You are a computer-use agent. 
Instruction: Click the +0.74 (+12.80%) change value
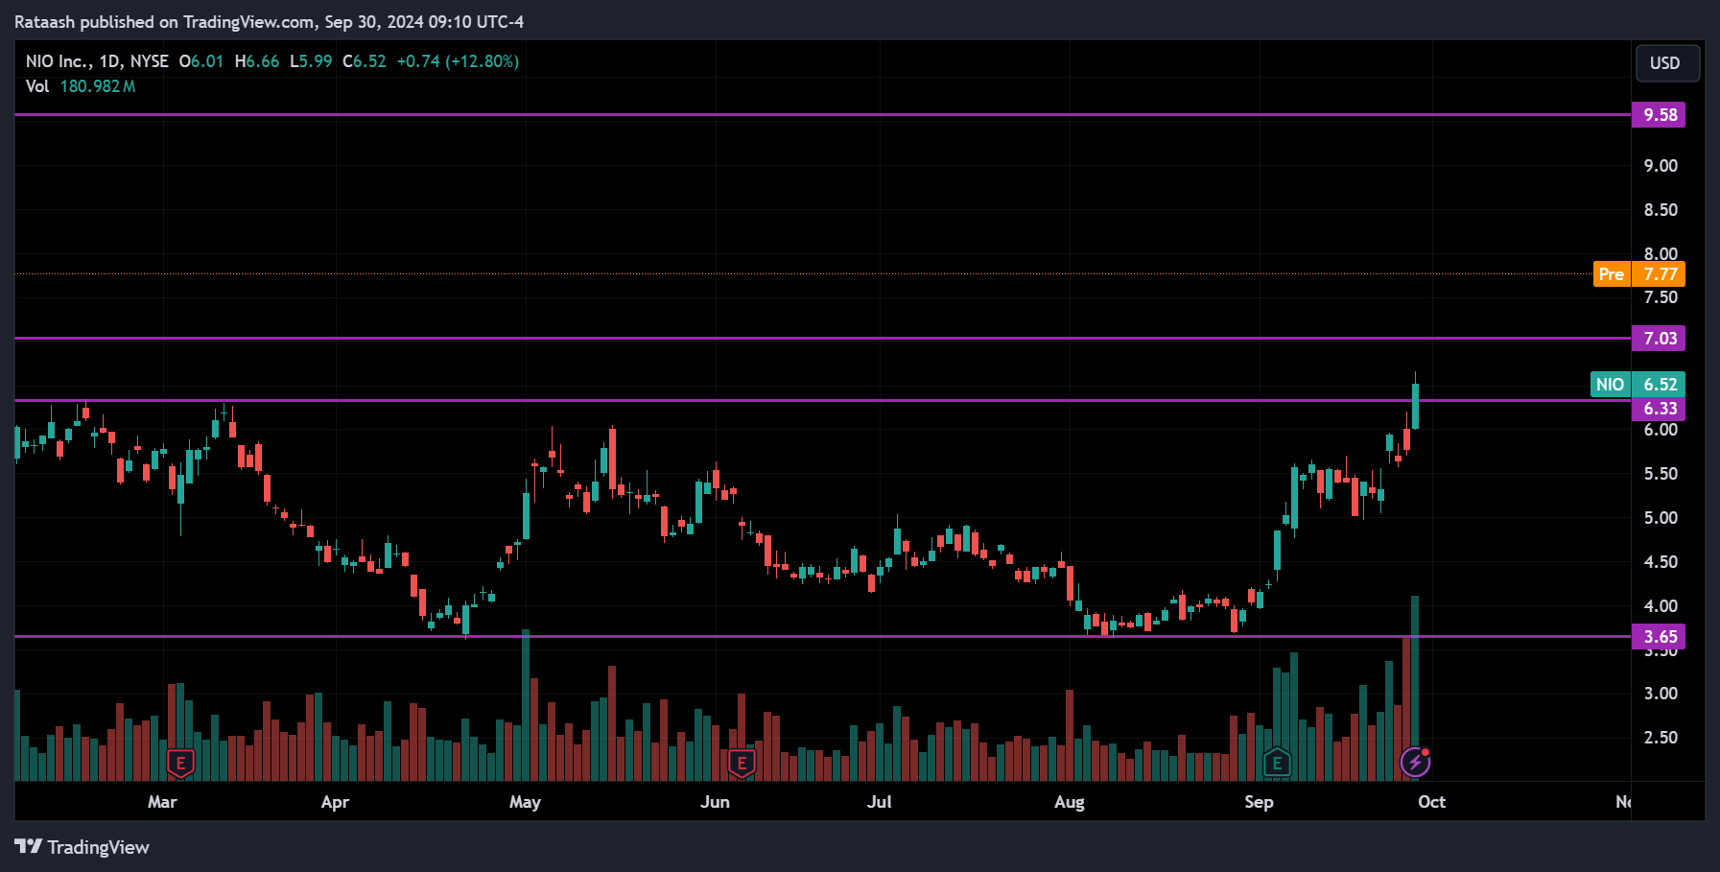click(458, 61)
